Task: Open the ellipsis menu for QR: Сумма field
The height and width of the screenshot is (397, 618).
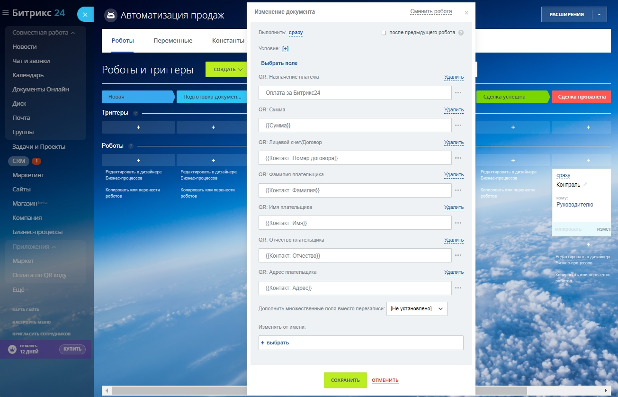Action: click(x=458, y=126)
